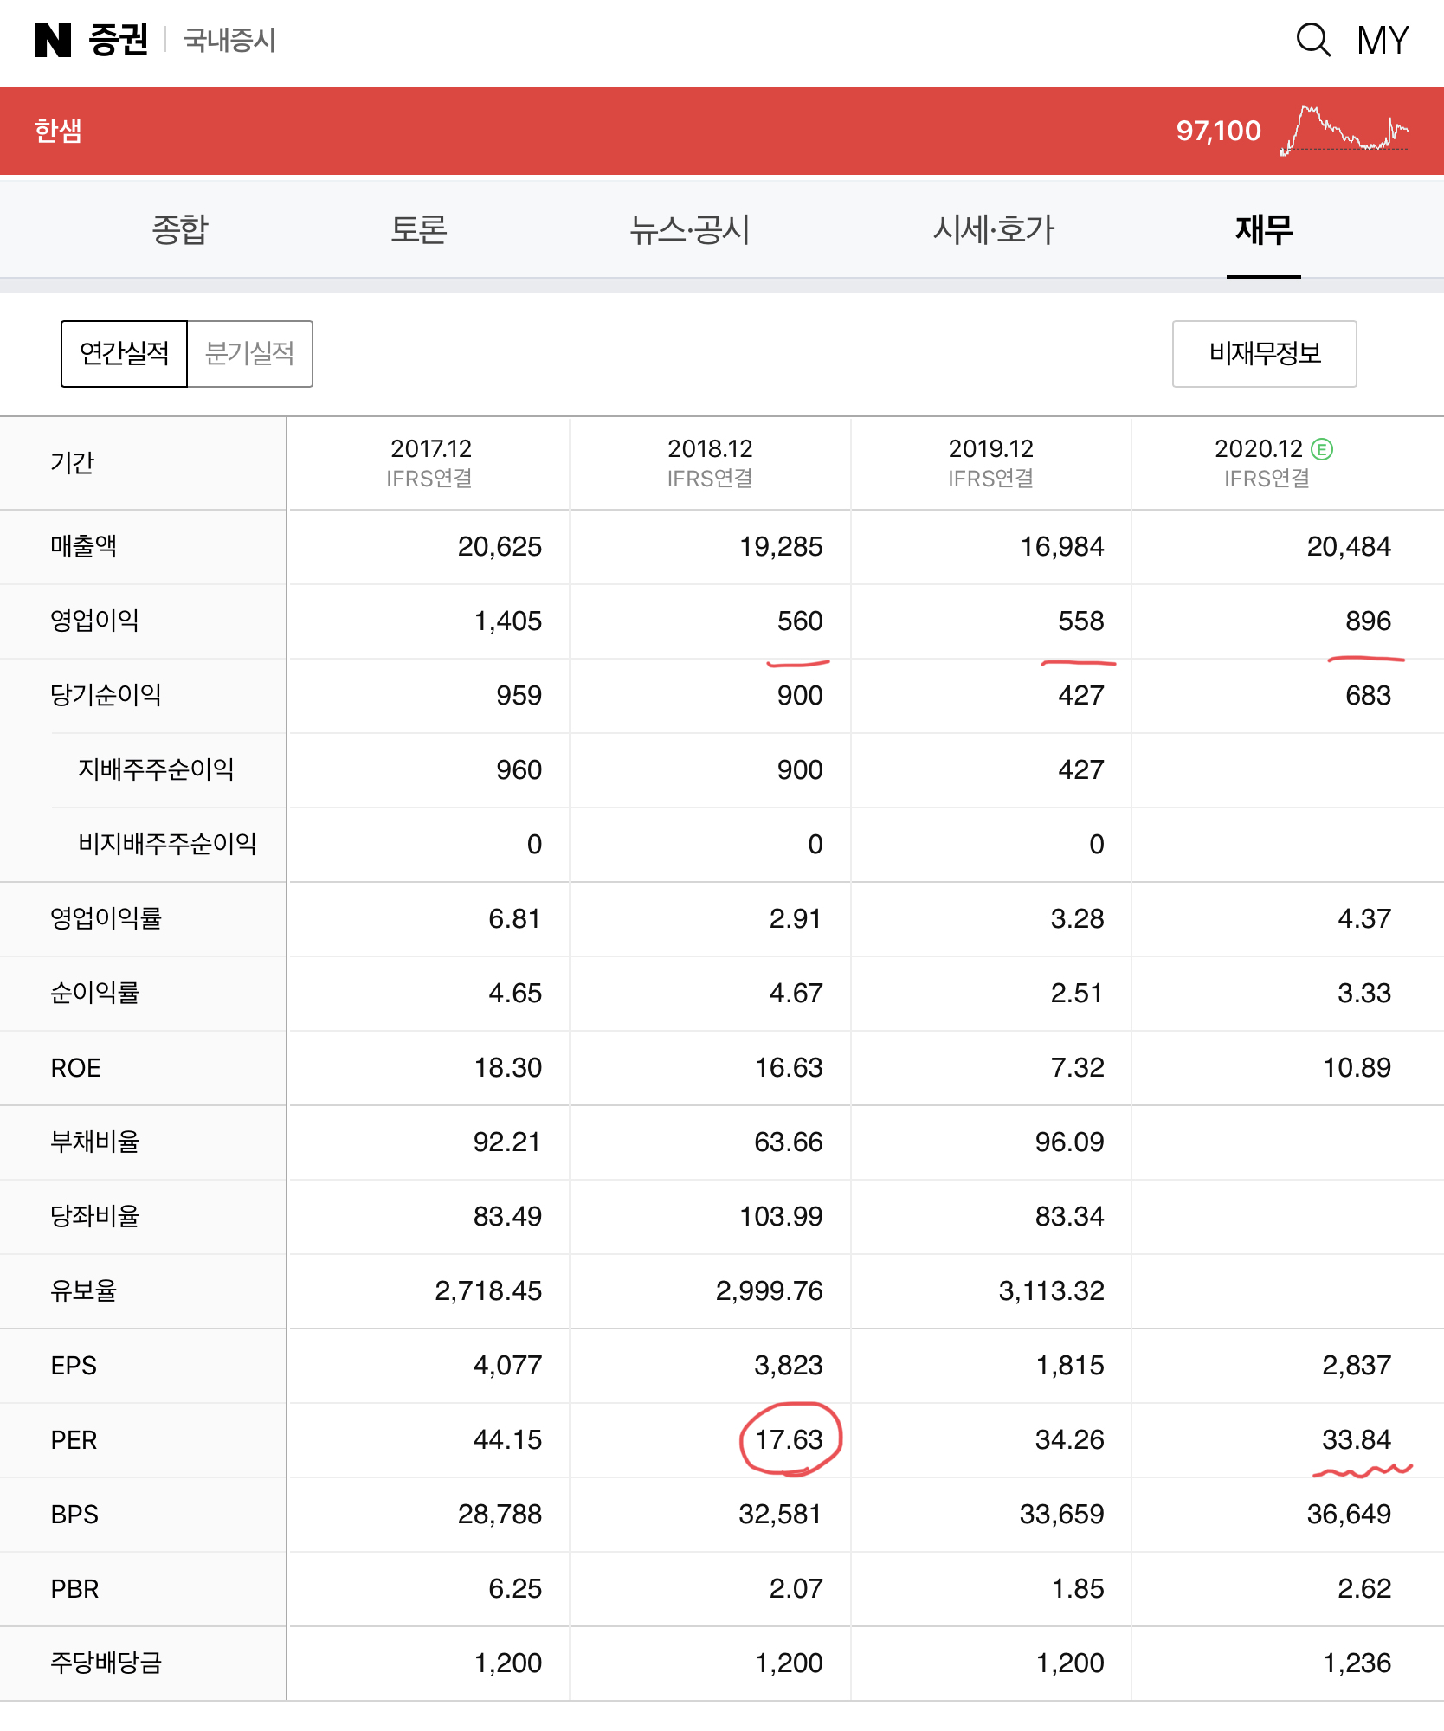The image size is (1444, 1731).
Task: Tap the 증권 title link
Action: tap(119, 40)
